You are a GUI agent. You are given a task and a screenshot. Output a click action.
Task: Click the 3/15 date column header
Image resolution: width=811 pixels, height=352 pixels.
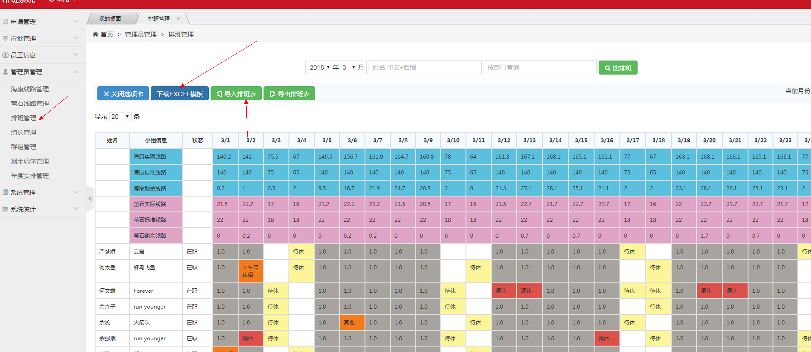tap(581, 141)
